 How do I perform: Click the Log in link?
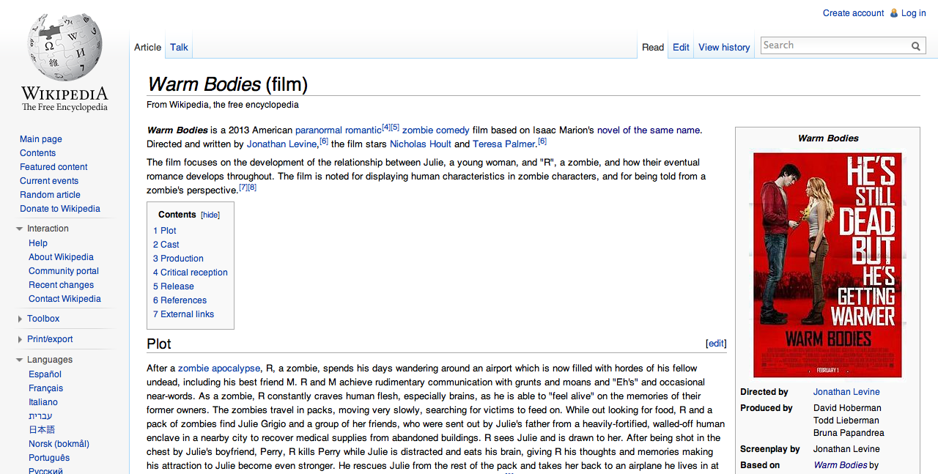[x=913, y=13]
